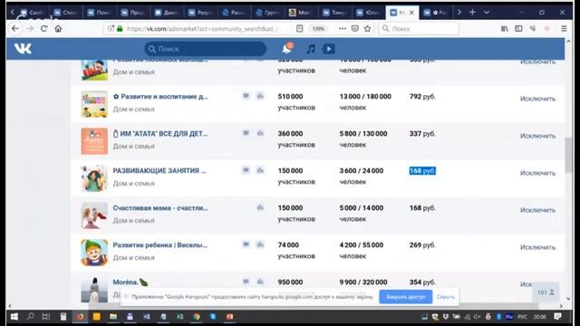Image resolution: width=580 pixels, height=326 pixels.
Task: Click the page vertical scrollbar thumb
Action: point(568,155)
